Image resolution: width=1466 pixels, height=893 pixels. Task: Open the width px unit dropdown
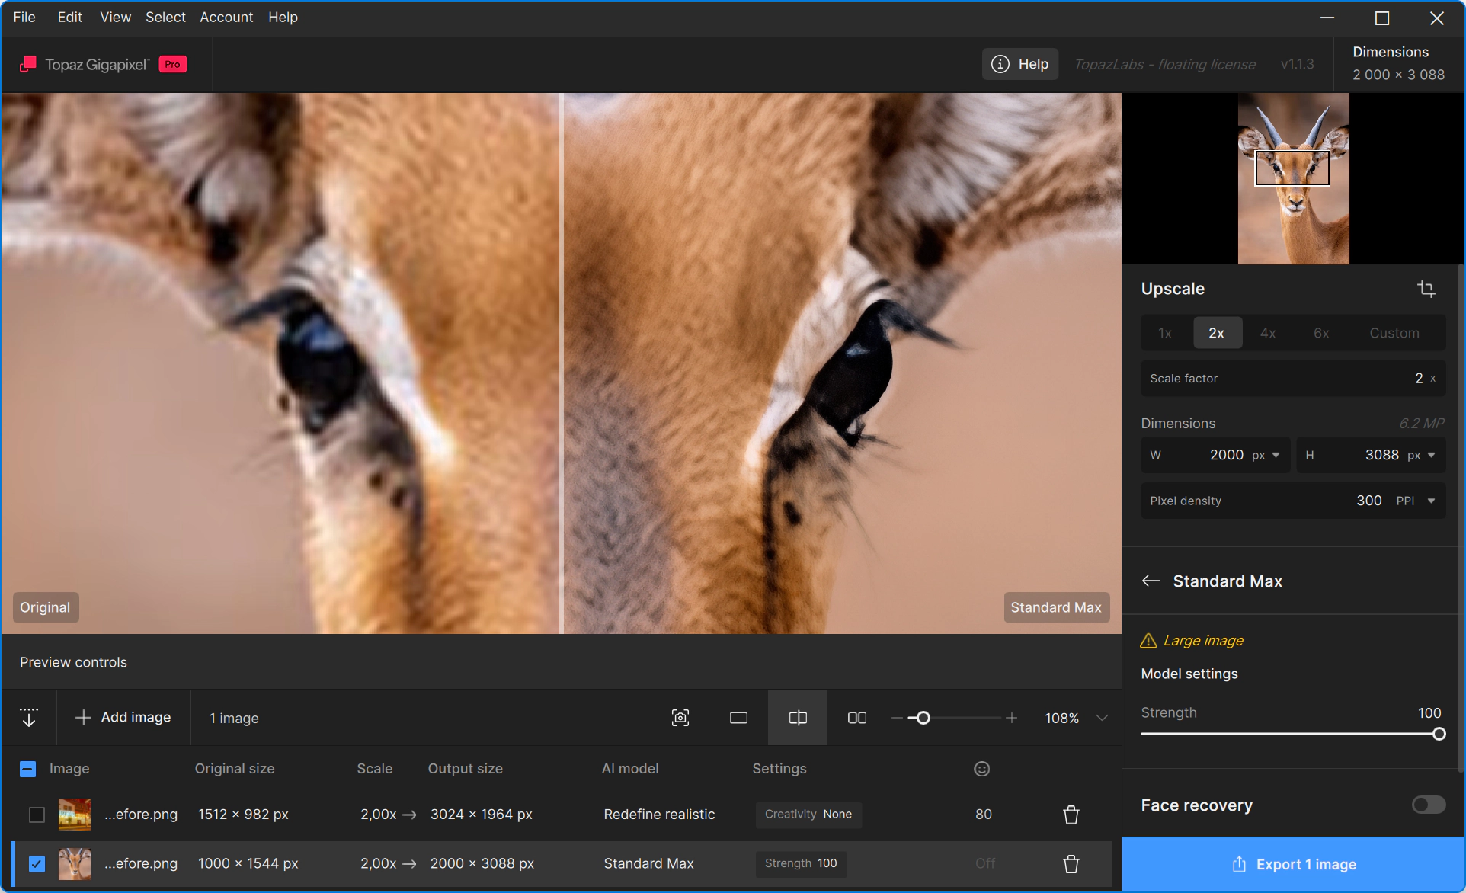click(1276, 455)
